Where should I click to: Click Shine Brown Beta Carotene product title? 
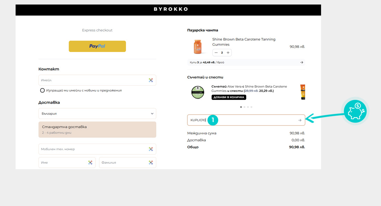244,42
